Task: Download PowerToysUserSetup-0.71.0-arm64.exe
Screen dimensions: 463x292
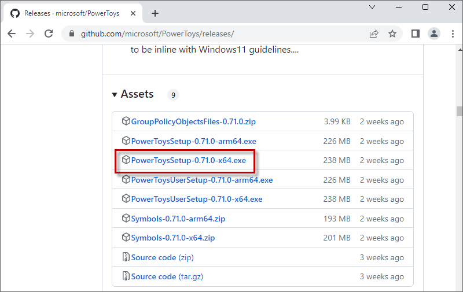Action: click(202, 180)
